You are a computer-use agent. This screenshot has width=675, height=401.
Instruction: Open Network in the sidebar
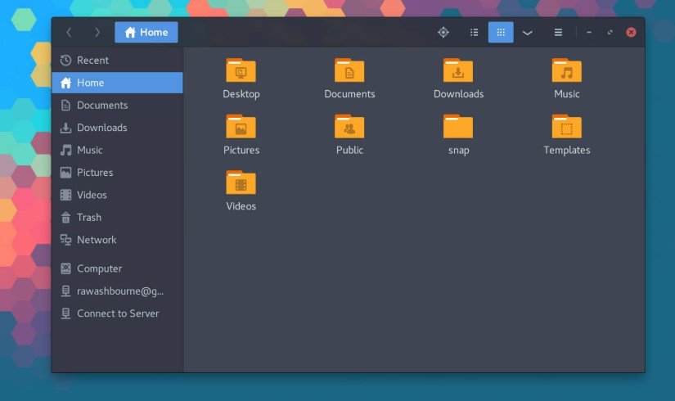(117, 240)
